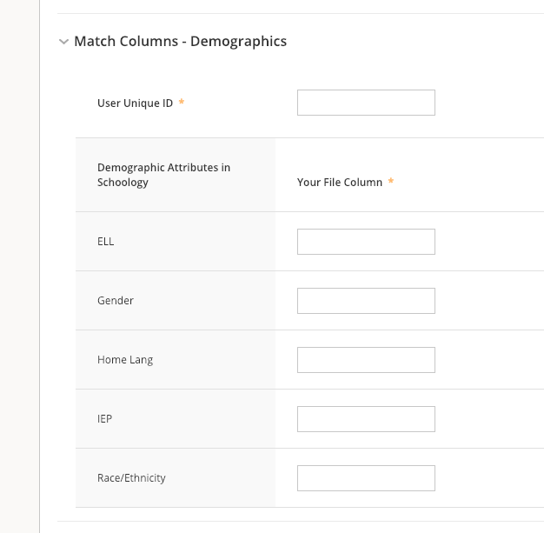Click the IEP attribute label
The width and height of the screenshot is (544, 533).
104,419
